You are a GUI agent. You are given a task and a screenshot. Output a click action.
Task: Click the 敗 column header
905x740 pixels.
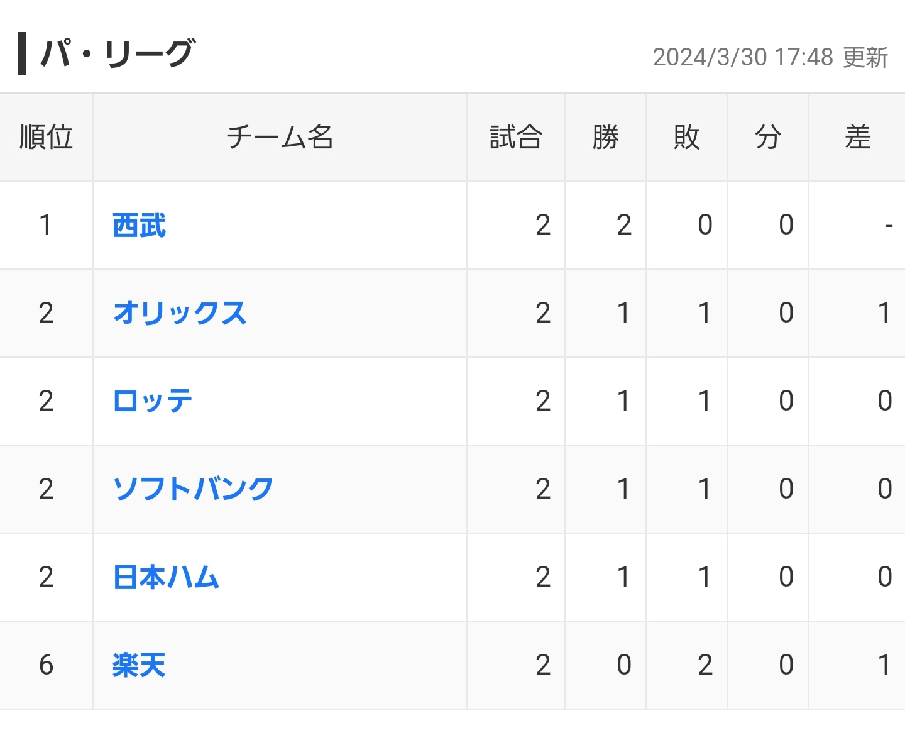(x=687, y=137)
